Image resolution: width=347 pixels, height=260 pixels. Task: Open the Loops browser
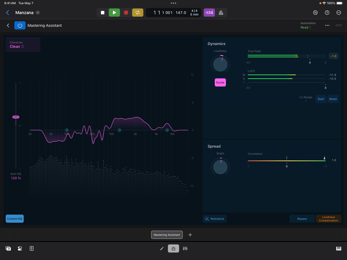pos(8,248)
